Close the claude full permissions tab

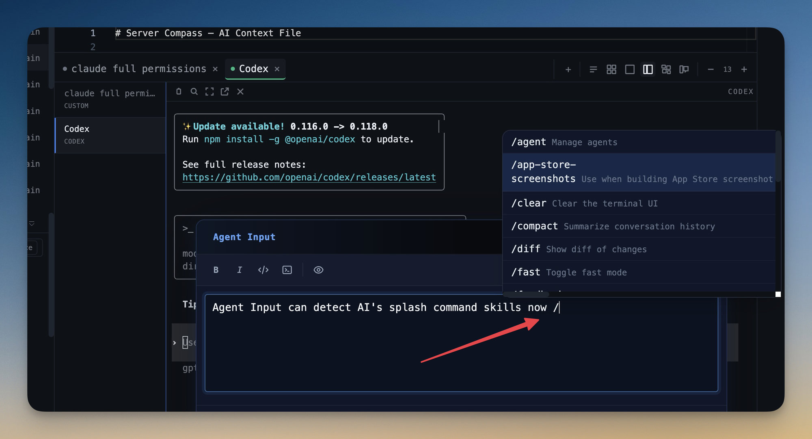215,69
